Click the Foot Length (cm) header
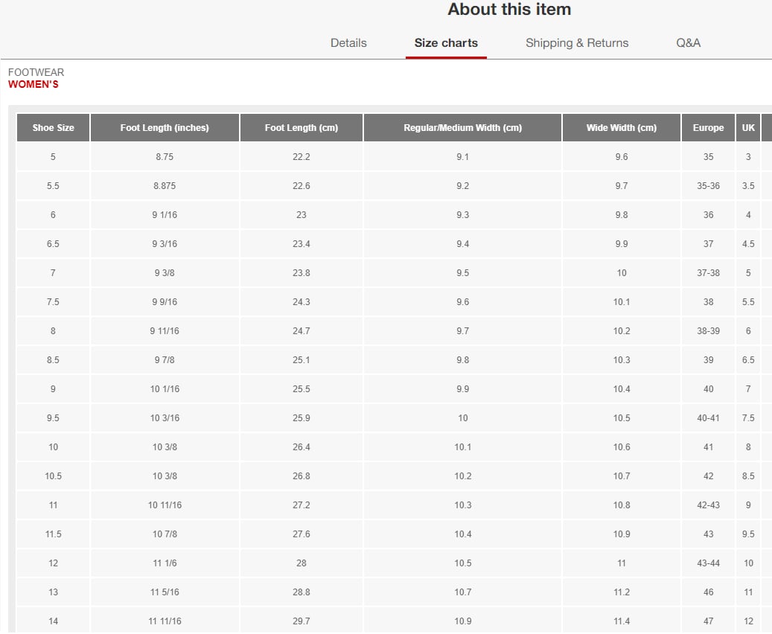This screenshot has width=772, height=634. coord(302,127)
